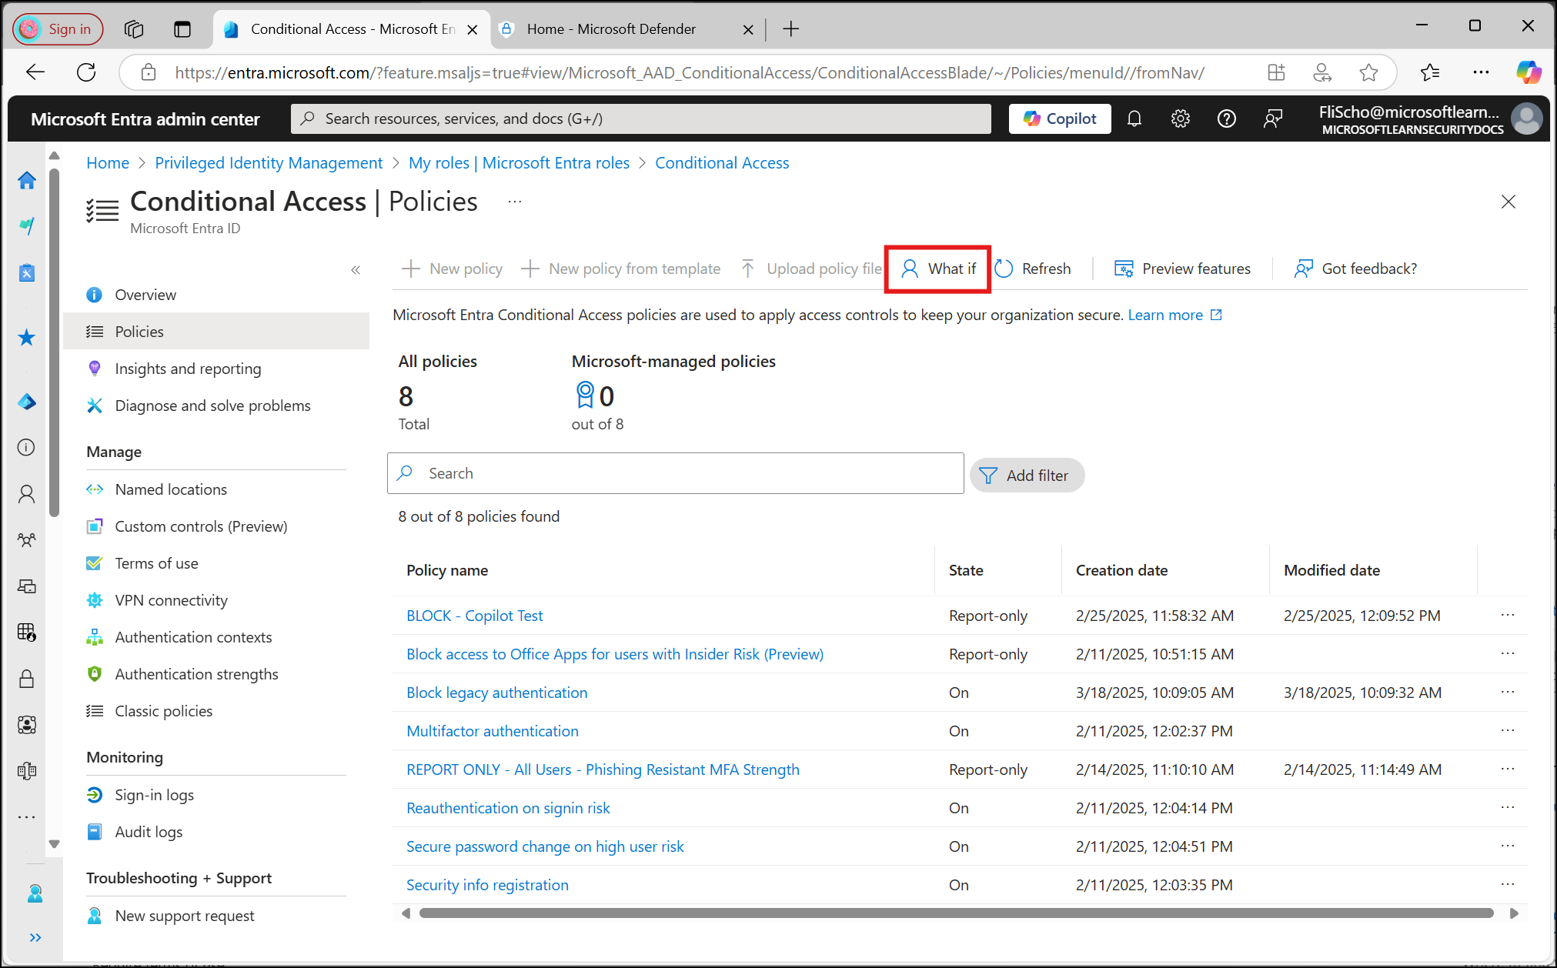Switch to Home - Microsoft Defender tab
This screenshot has width=1557, height=968.
(612, 29)
